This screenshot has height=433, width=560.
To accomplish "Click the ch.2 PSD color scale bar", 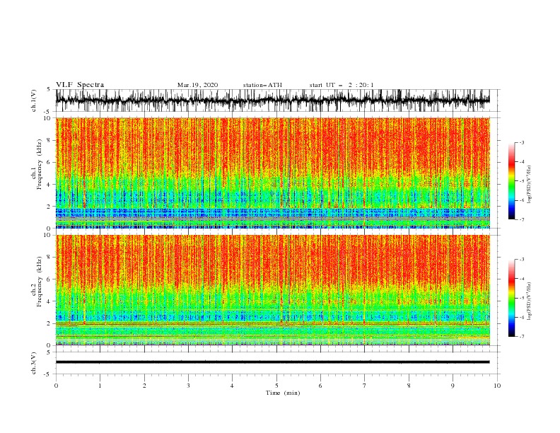I will (x=511, y=298).
